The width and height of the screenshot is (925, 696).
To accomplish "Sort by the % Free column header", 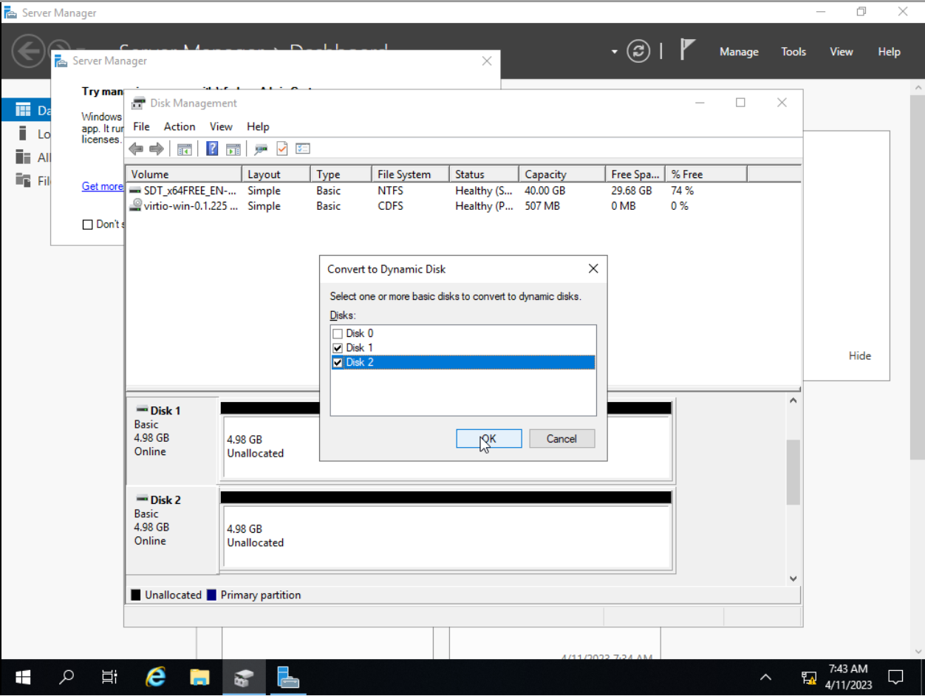I will pyautogui.click(x=706, y=174).
